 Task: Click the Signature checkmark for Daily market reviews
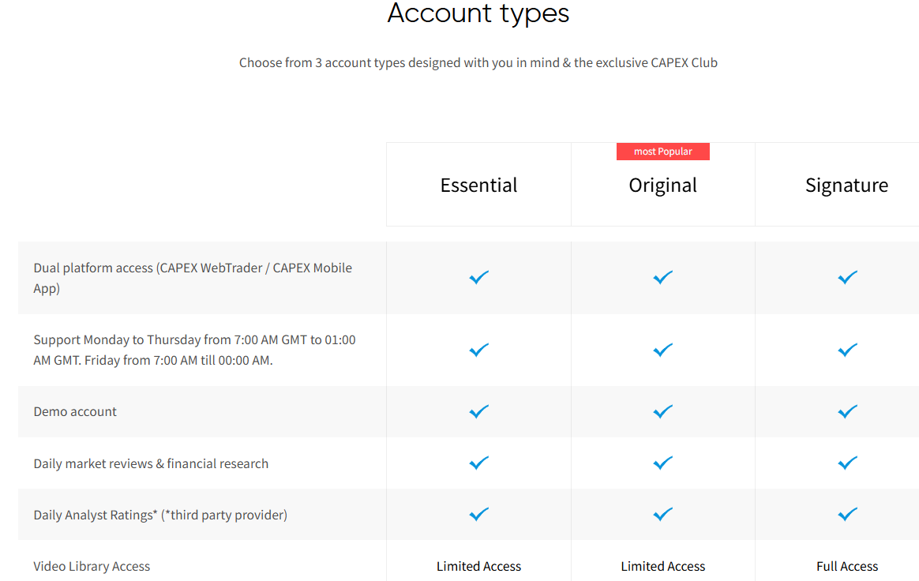(847, 463)
